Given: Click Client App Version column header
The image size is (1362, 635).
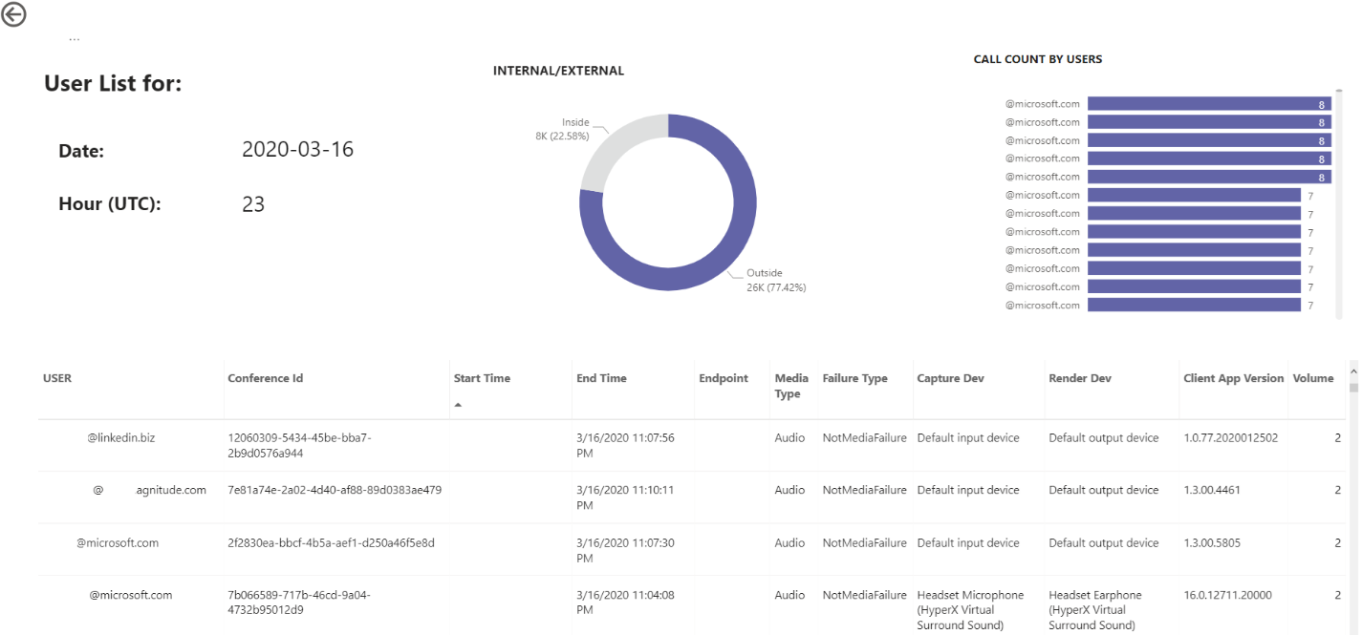Looking at the screenshot, I should [x=1233, y=378].
